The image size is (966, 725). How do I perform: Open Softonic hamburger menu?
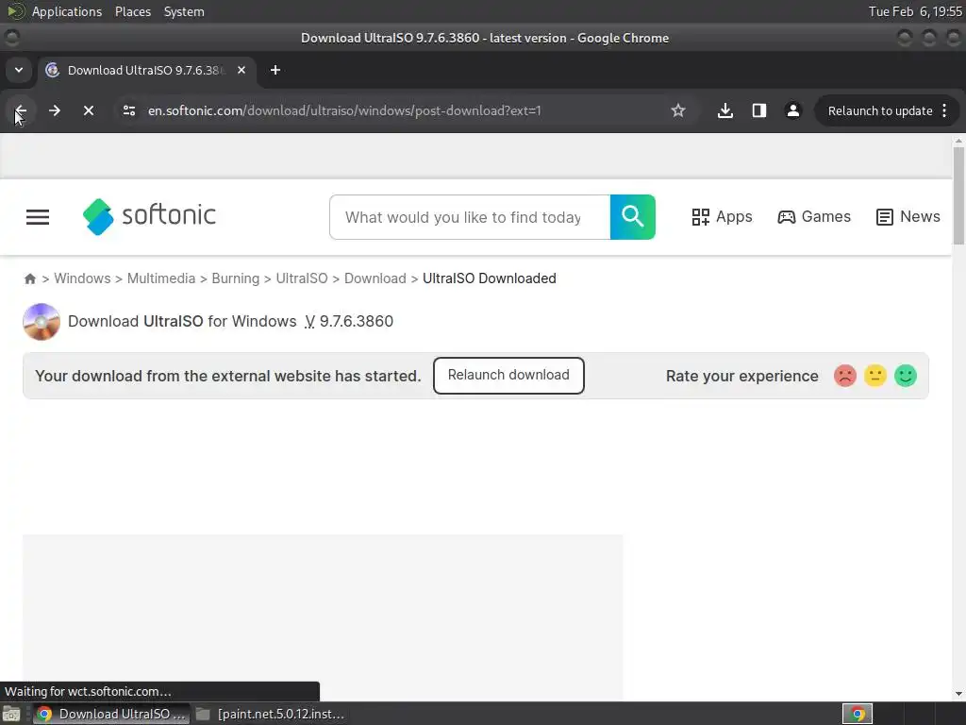(38, 217)
